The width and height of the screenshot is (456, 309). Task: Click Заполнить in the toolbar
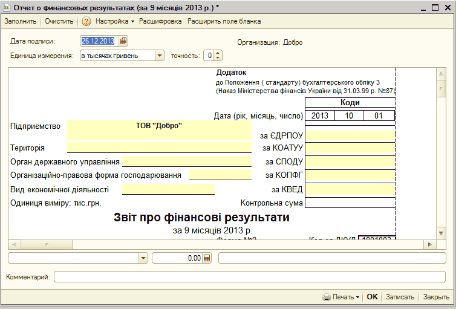(x=20, y=21)
